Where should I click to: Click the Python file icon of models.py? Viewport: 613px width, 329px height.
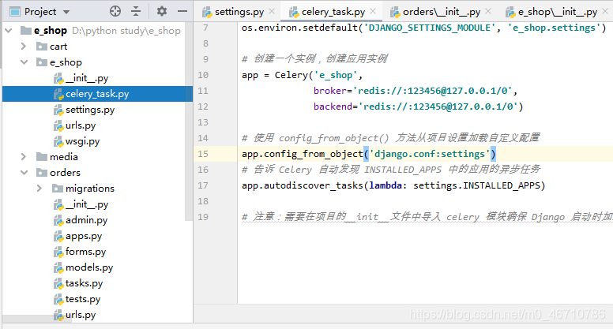pos(58,267)
